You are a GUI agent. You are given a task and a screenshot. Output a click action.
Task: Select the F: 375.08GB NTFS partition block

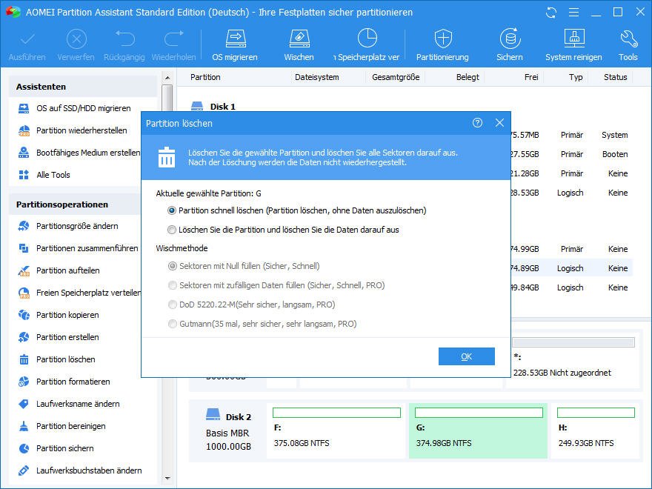pos(336,430)
